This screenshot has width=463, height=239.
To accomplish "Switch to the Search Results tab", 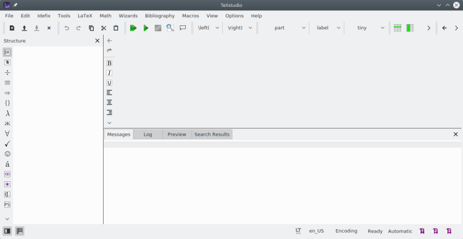I will click(212, 135).
